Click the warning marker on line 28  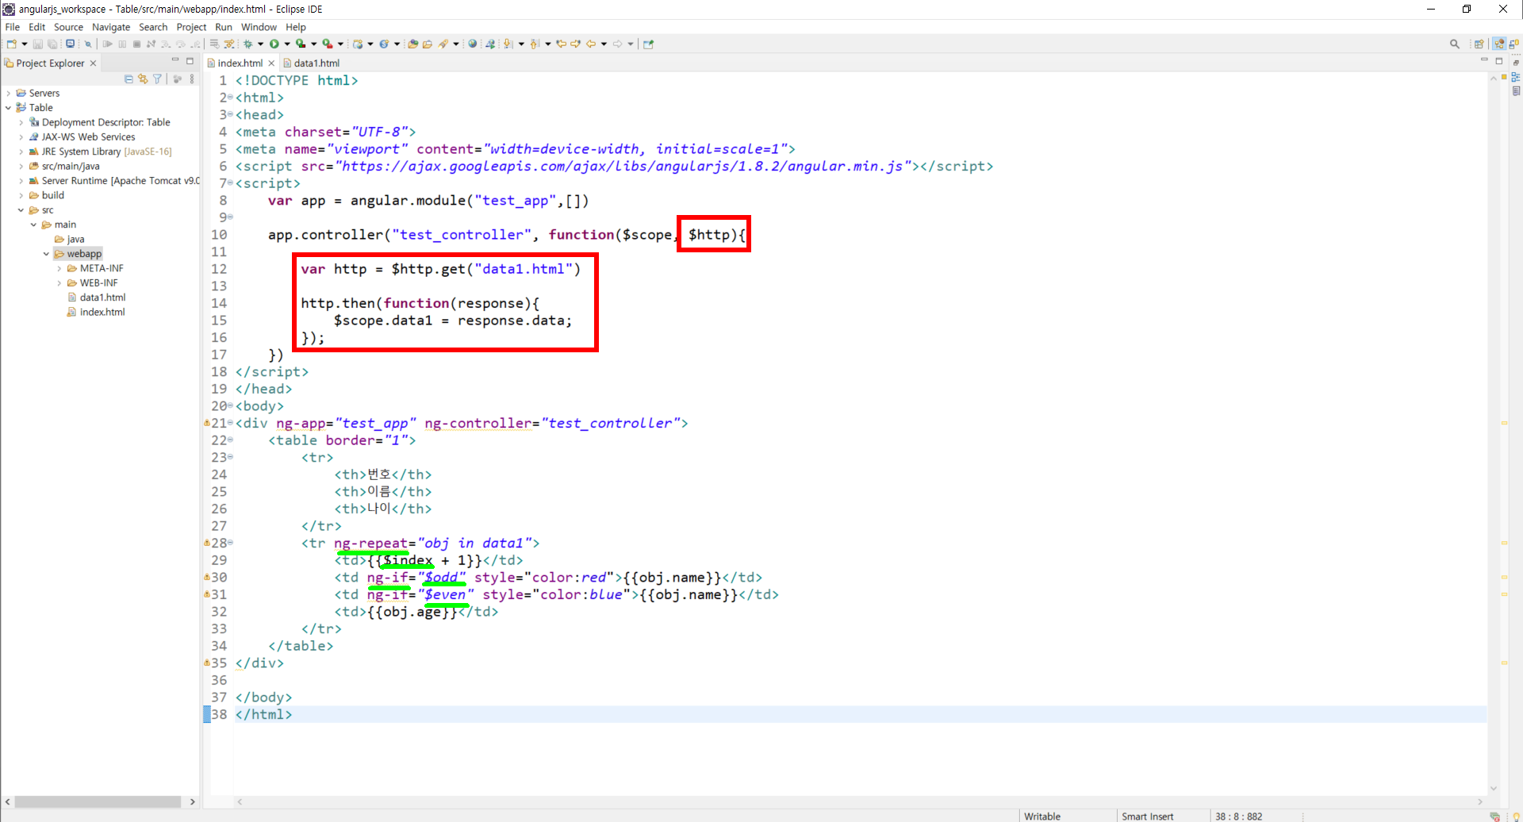207,543
